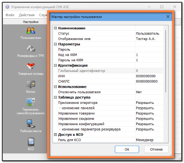Select the Отключить пользователя label
The height and width of the screenshot is (163, 184).
79,92
